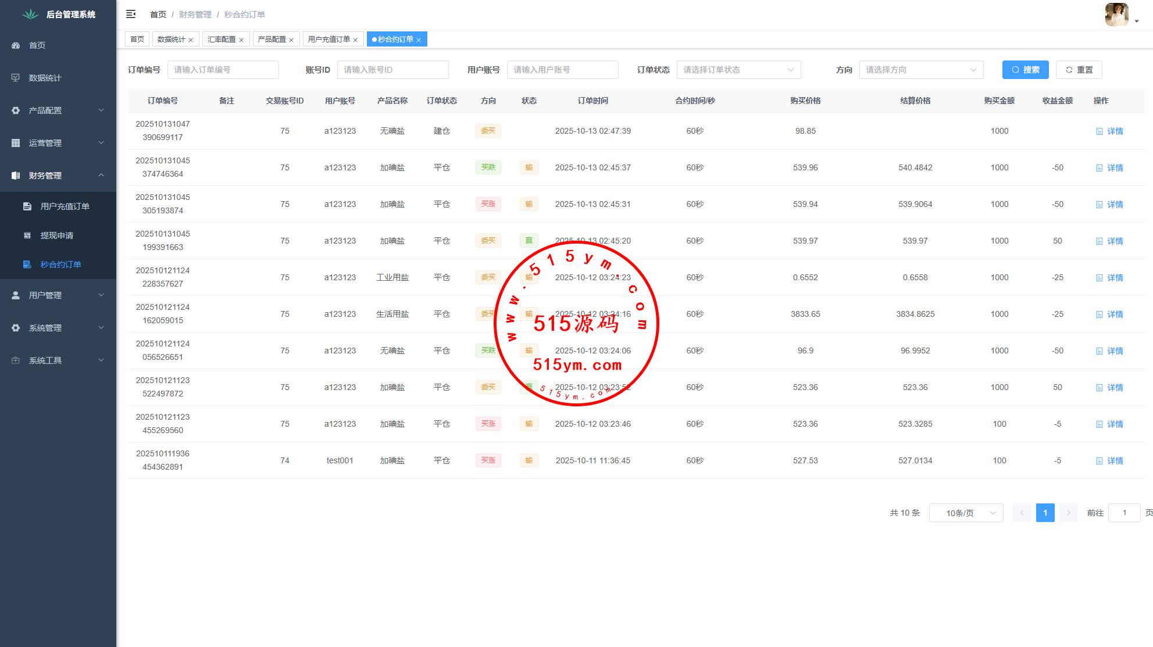Expand the 产品配置 sidebar menu
Screen dimensions: 1153x647
point(58,110)
